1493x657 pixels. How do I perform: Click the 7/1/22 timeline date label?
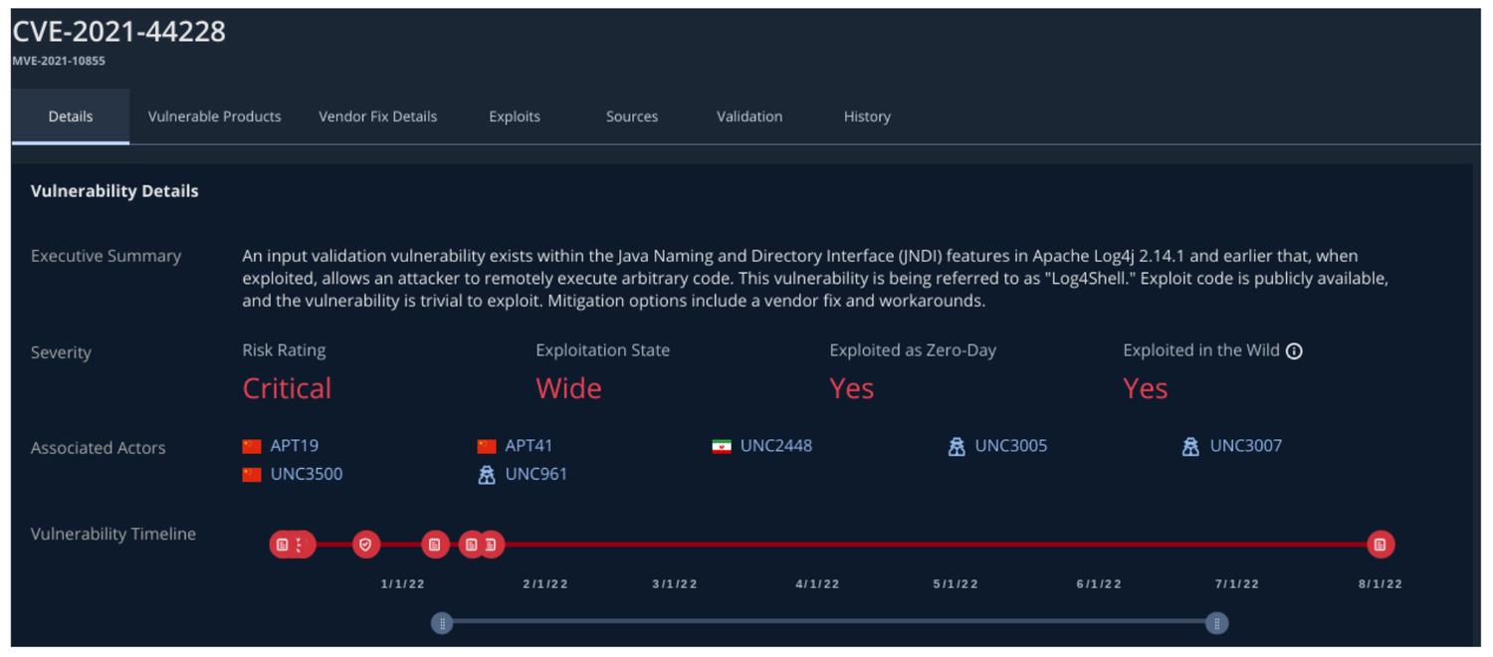coord(1236,584)
